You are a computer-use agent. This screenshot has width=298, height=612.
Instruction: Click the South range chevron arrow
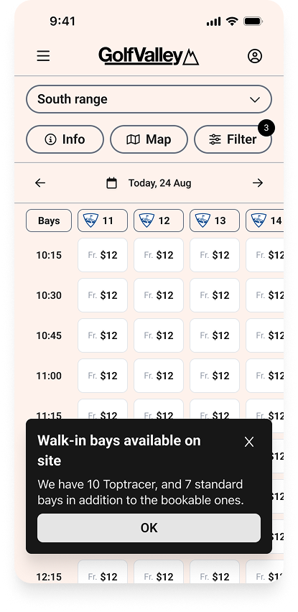click(255, 100)
